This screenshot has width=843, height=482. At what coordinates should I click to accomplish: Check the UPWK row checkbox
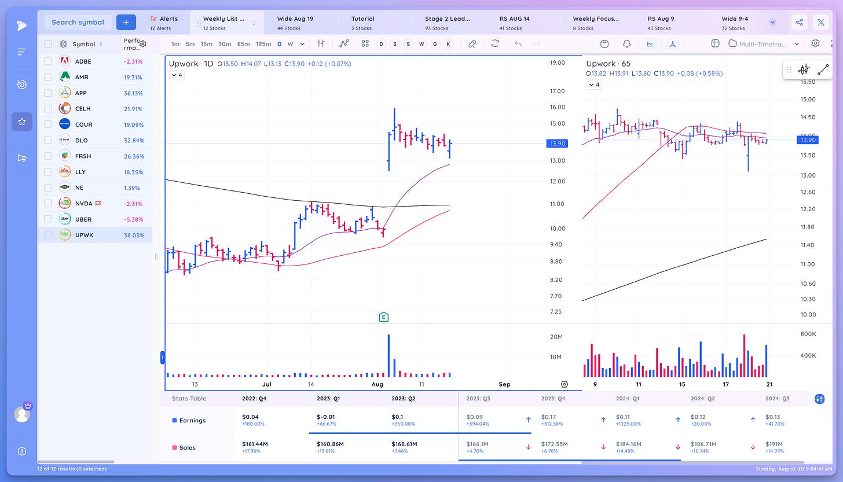pyautogui.click(x=47, y=235)
